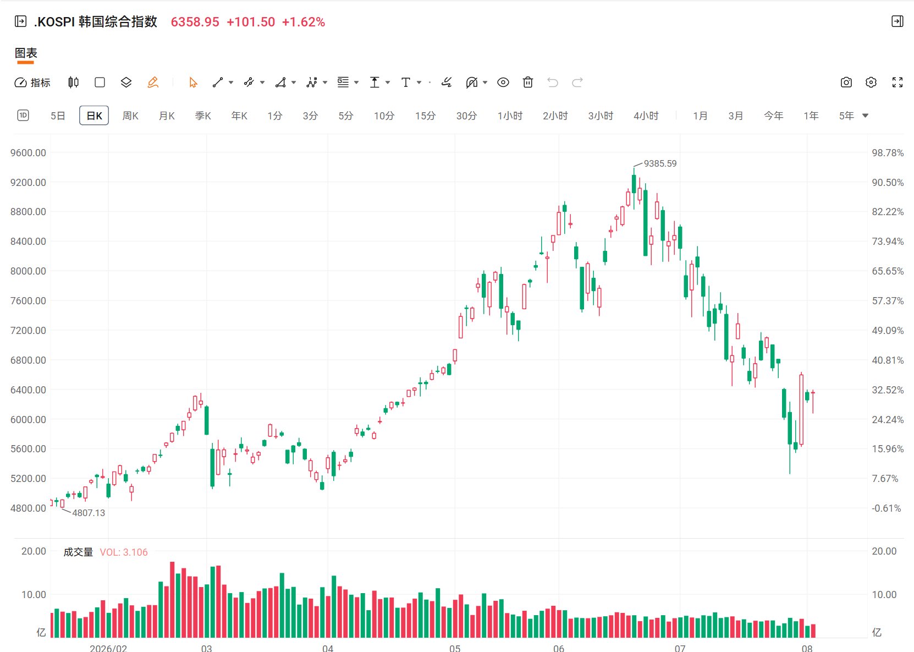Click the layers overlay icon
This screenshot has width=914, height=652.
[126, 83]
